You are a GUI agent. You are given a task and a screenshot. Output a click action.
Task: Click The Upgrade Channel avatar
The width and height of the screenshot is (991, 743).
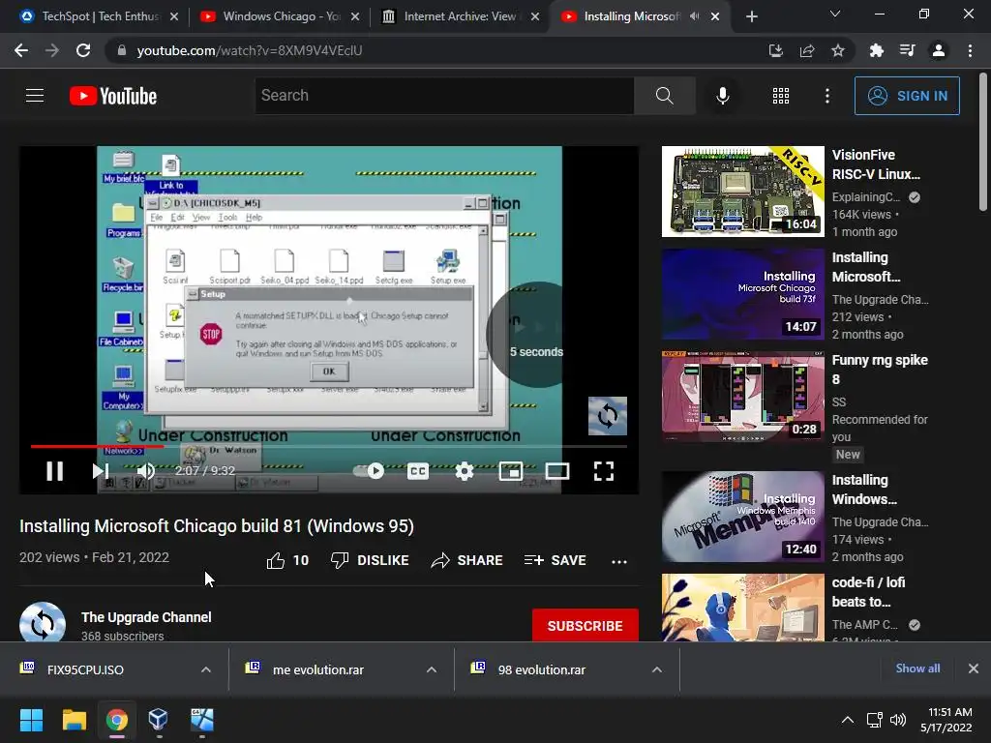pyautogui.click(x=43, y=623)
